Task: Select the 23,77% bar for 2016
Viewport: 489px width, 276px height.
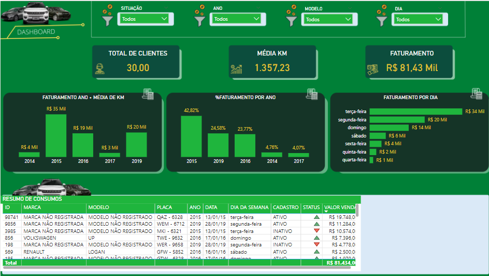Action: pos(245,145)
